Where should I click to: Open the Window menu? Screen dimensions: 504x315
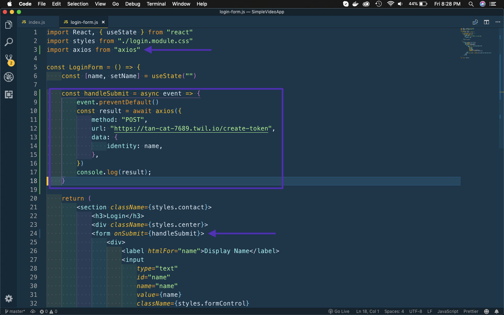(181, 4)
